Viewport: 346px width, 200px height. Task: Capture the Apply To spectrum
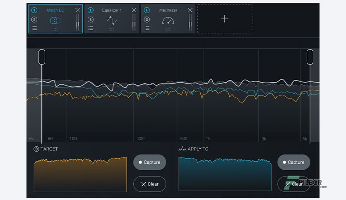[x=294, y=162]
